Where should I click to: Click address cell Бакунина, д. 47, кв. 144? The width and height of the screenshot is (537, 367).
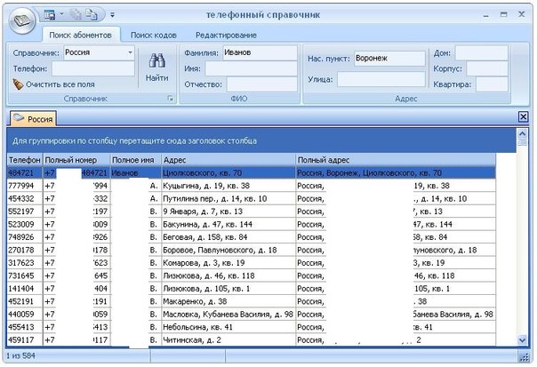coord(228,224)
